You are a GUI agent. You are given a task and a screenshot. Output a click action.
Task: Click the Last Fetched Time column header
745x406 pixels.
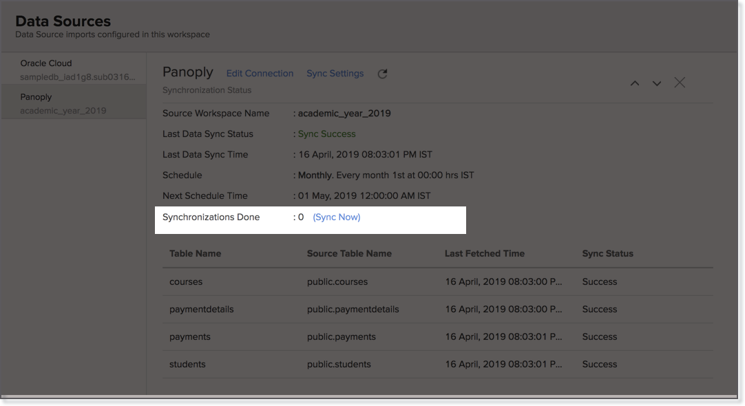tap(484, 253)
